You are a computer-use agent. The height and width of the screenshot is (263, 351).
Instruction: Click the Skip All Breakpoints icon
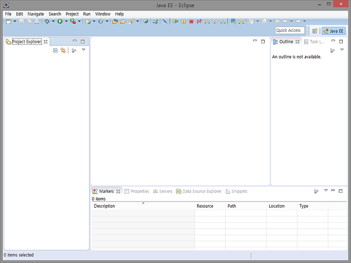165,21
